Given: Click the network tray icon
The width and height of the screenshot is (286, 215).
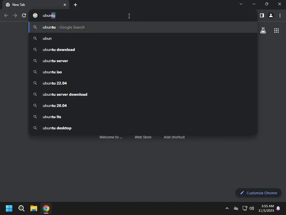Looking at the screenshot, I should tap(245, 208).
